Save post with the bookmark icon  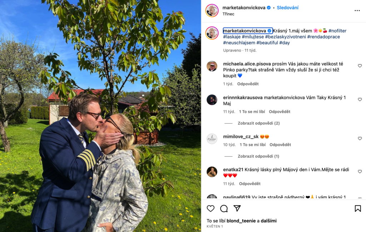(x=357, y=208)
